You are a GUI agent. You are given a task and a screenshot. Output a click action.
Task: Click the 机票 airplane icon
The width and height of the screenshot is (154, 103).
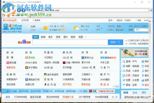(x=124, y=80)
